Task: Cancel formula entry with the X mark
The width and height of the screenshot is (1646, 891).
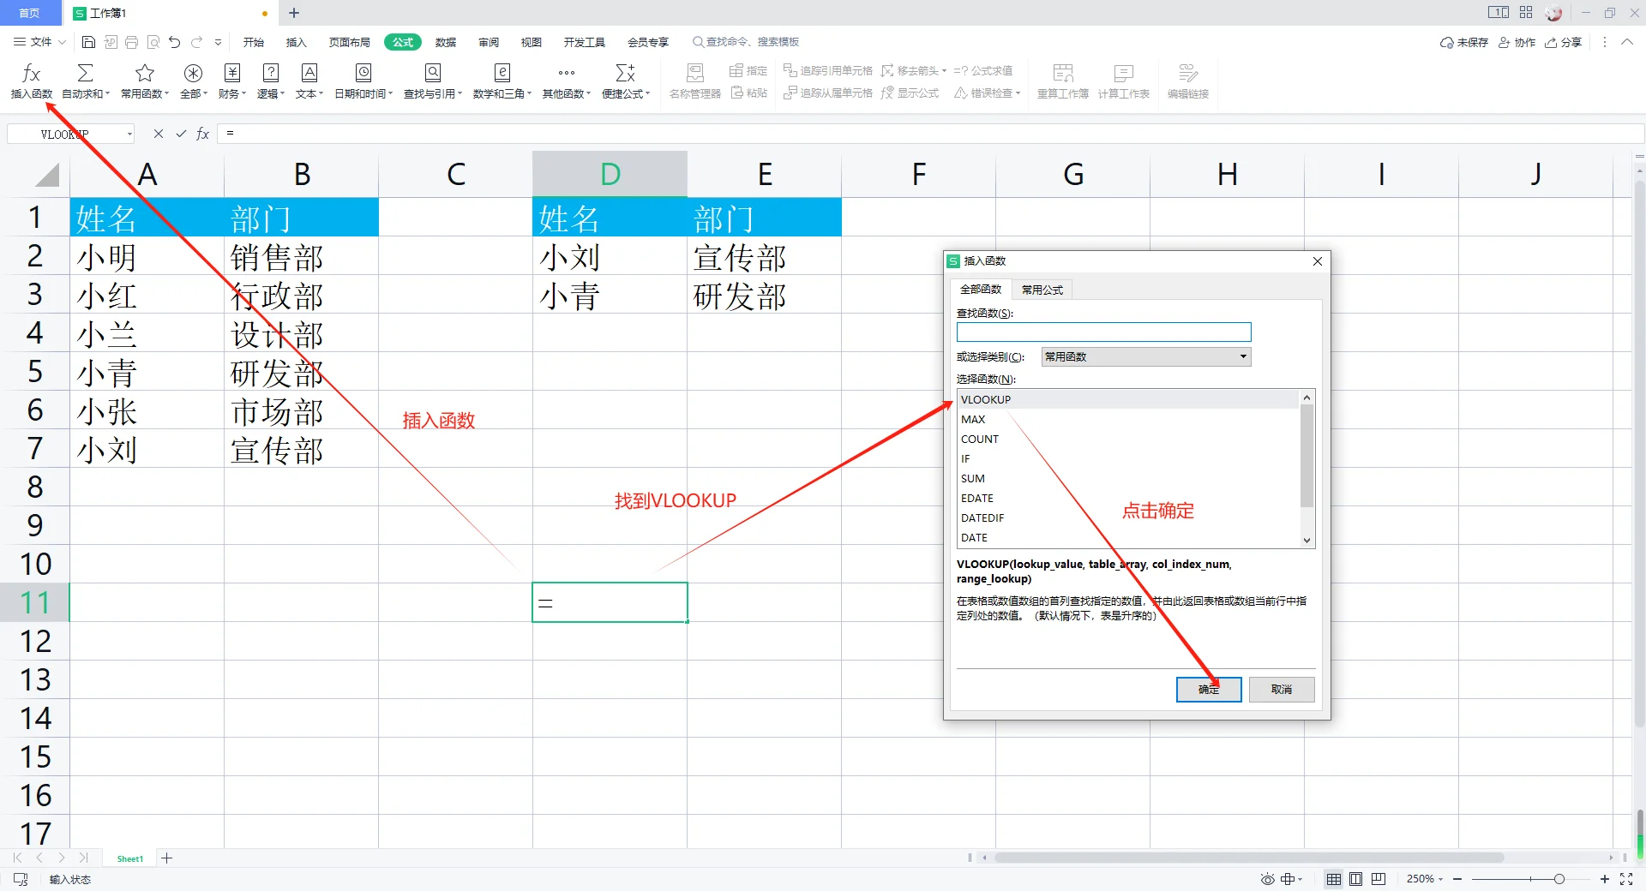Action: [x=158, y=134]
